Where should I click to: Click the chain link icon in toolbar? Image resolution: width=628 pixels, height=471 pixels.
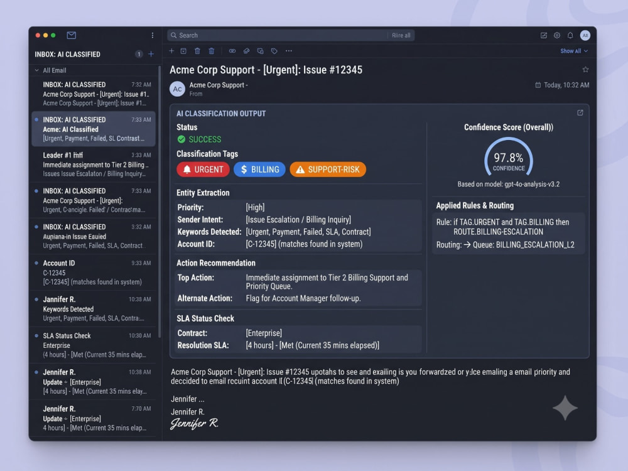pyautogui.click(x=232, y=51)
